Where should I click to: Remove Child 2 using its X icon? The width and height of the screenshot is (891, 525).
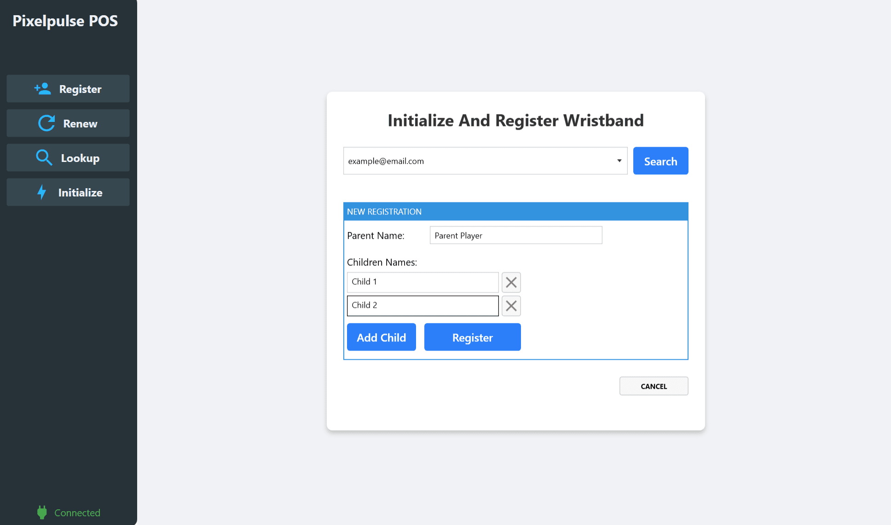[511, 306]
